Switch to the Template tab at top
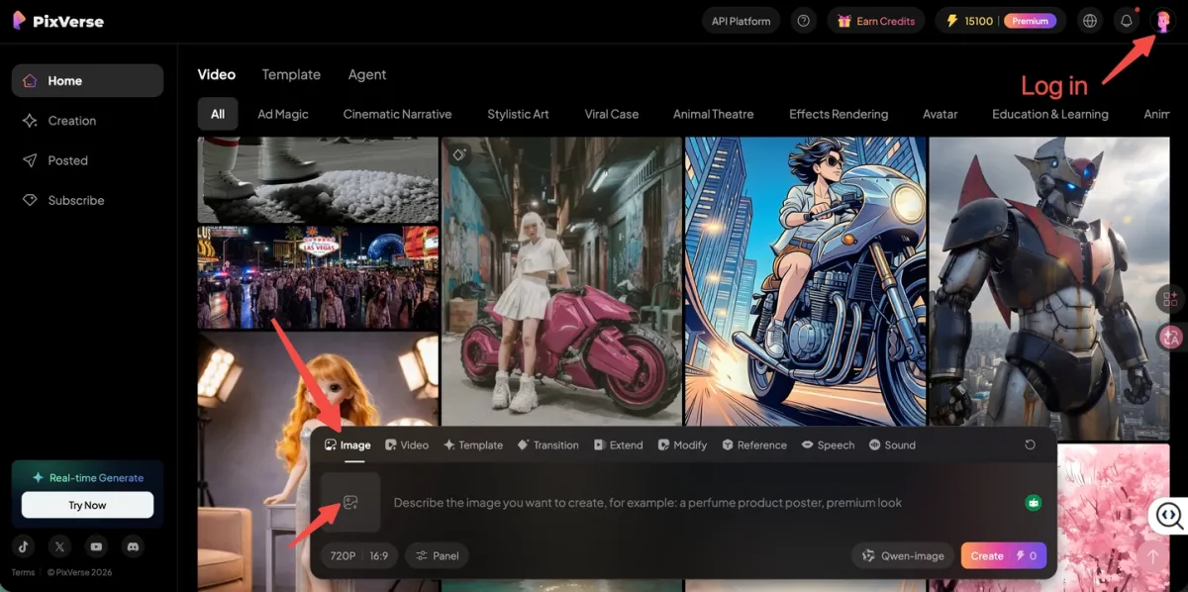Image resolution: width=1188 pixels, height=592 pixels. (291, 74)
